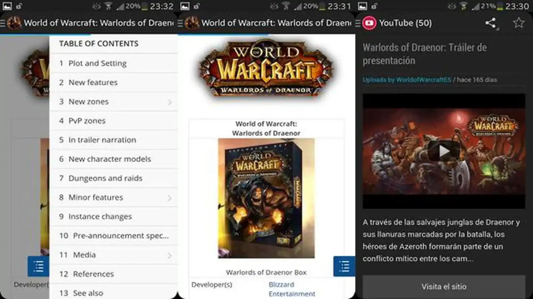Favorite this video with the star icon
The width and height of the screenshot is (533, 299).
518,23
